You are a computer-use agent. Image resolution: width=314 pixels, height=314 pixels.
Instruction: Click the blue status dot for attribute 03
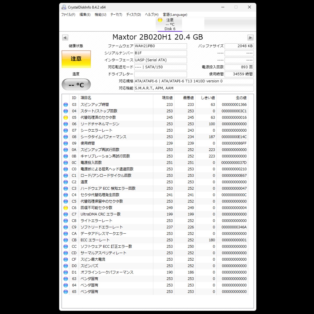(x=66, y=105)
